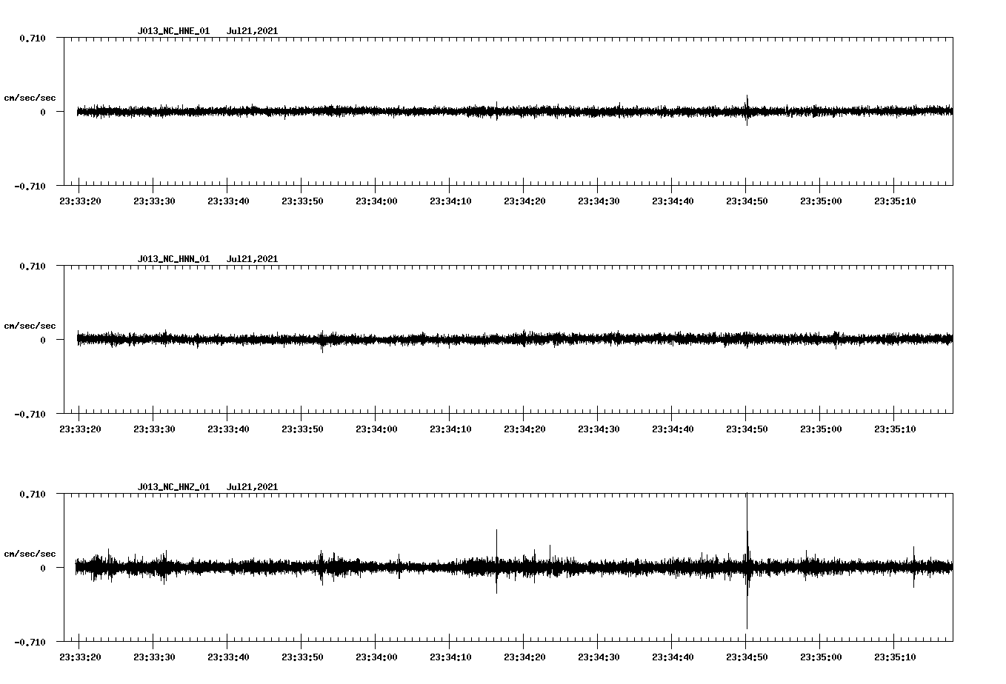Click the -0.710 amplitude label on HNZ plot

point(30,640)
